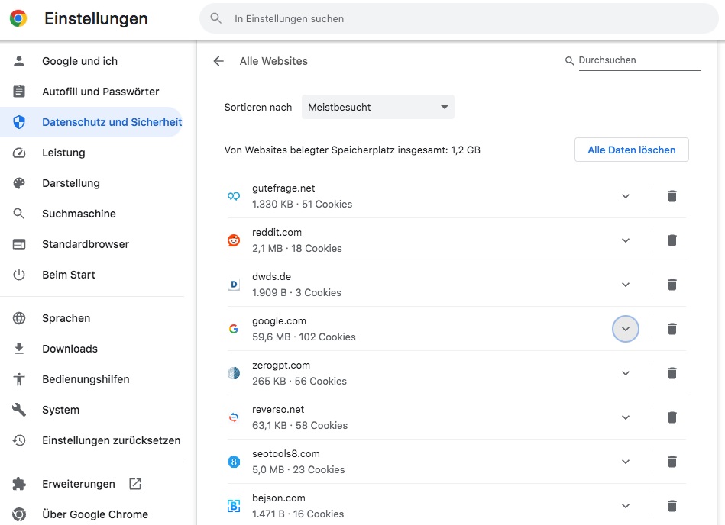Remove seotools8.com data using trash icon

(x=672, y=462)
